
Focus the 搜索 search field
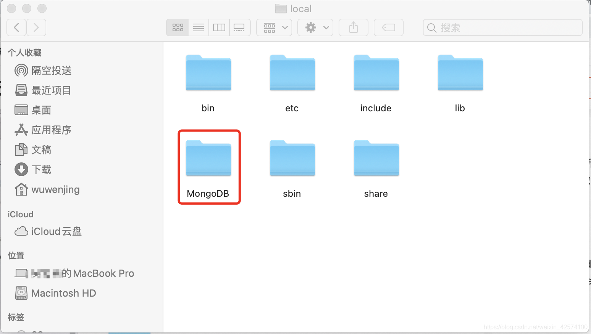point(503,27)
